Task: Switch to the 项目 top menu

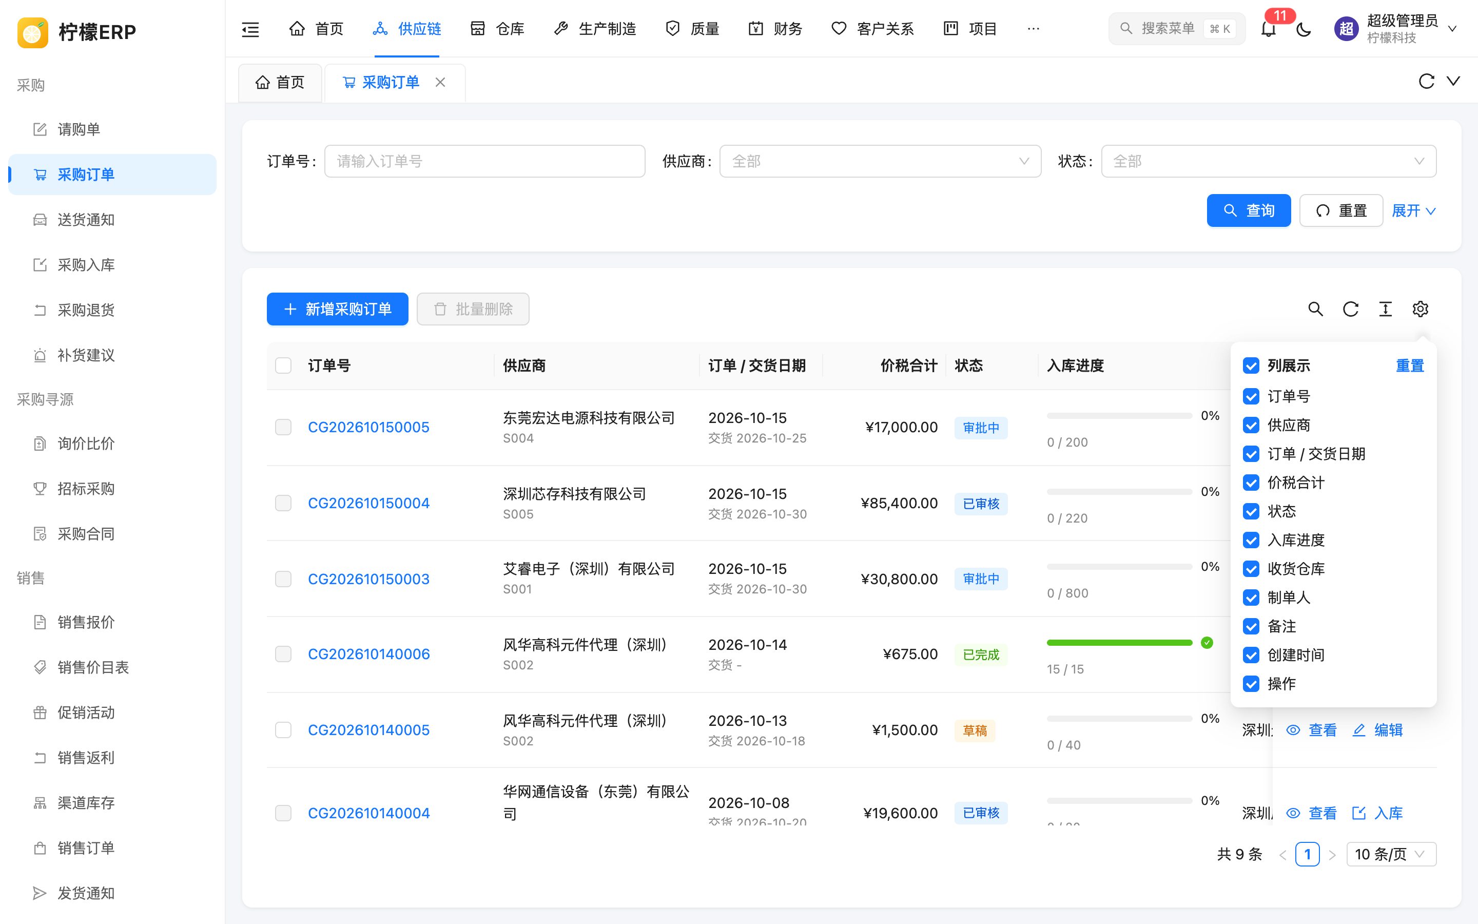Action: 970,29
